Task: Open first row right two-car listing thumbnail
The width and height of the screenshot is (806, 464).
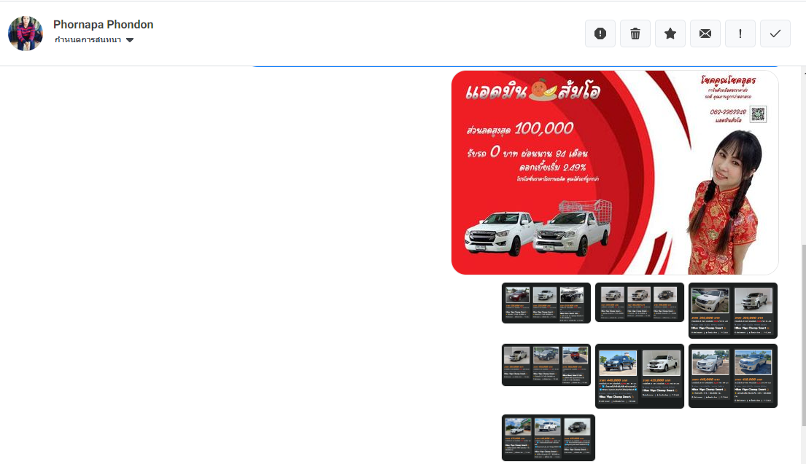Action: pyautogui.click(x=732, y=310)
